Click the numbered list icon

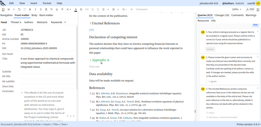click(114, 9)
